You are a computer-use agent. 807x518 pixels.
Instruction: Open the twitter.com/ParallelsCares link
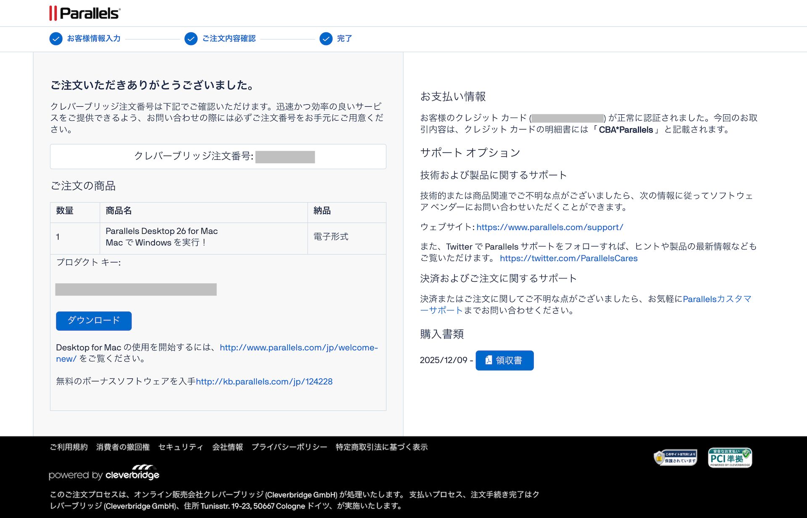[568, 259]
